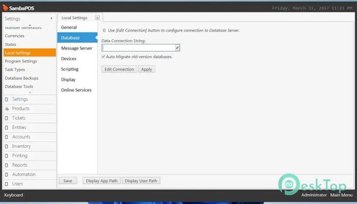Expand the Entities category

click(30, 127)
